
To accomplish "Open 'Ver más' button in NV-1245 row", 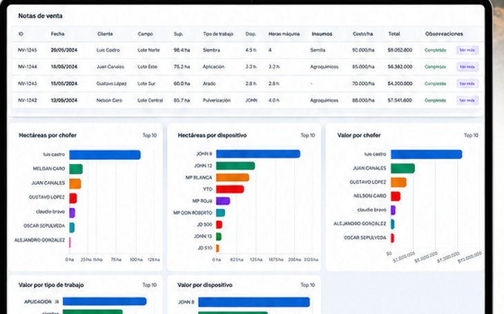I will [x=467, y=50].
